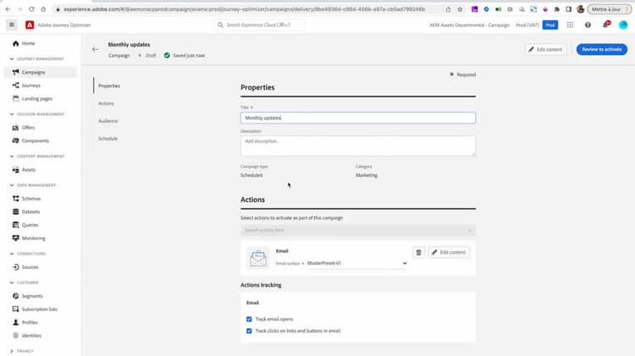This screenshot has width=635, height=356.
Task: Toggle Track clicks on links and buttons checkbox
Action: click(x=249, y=331)
